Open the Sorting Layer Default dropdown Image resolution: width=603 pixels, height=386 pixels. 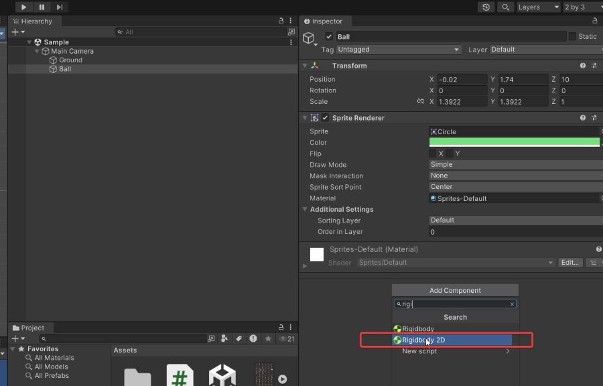click(x=516, y=220)
